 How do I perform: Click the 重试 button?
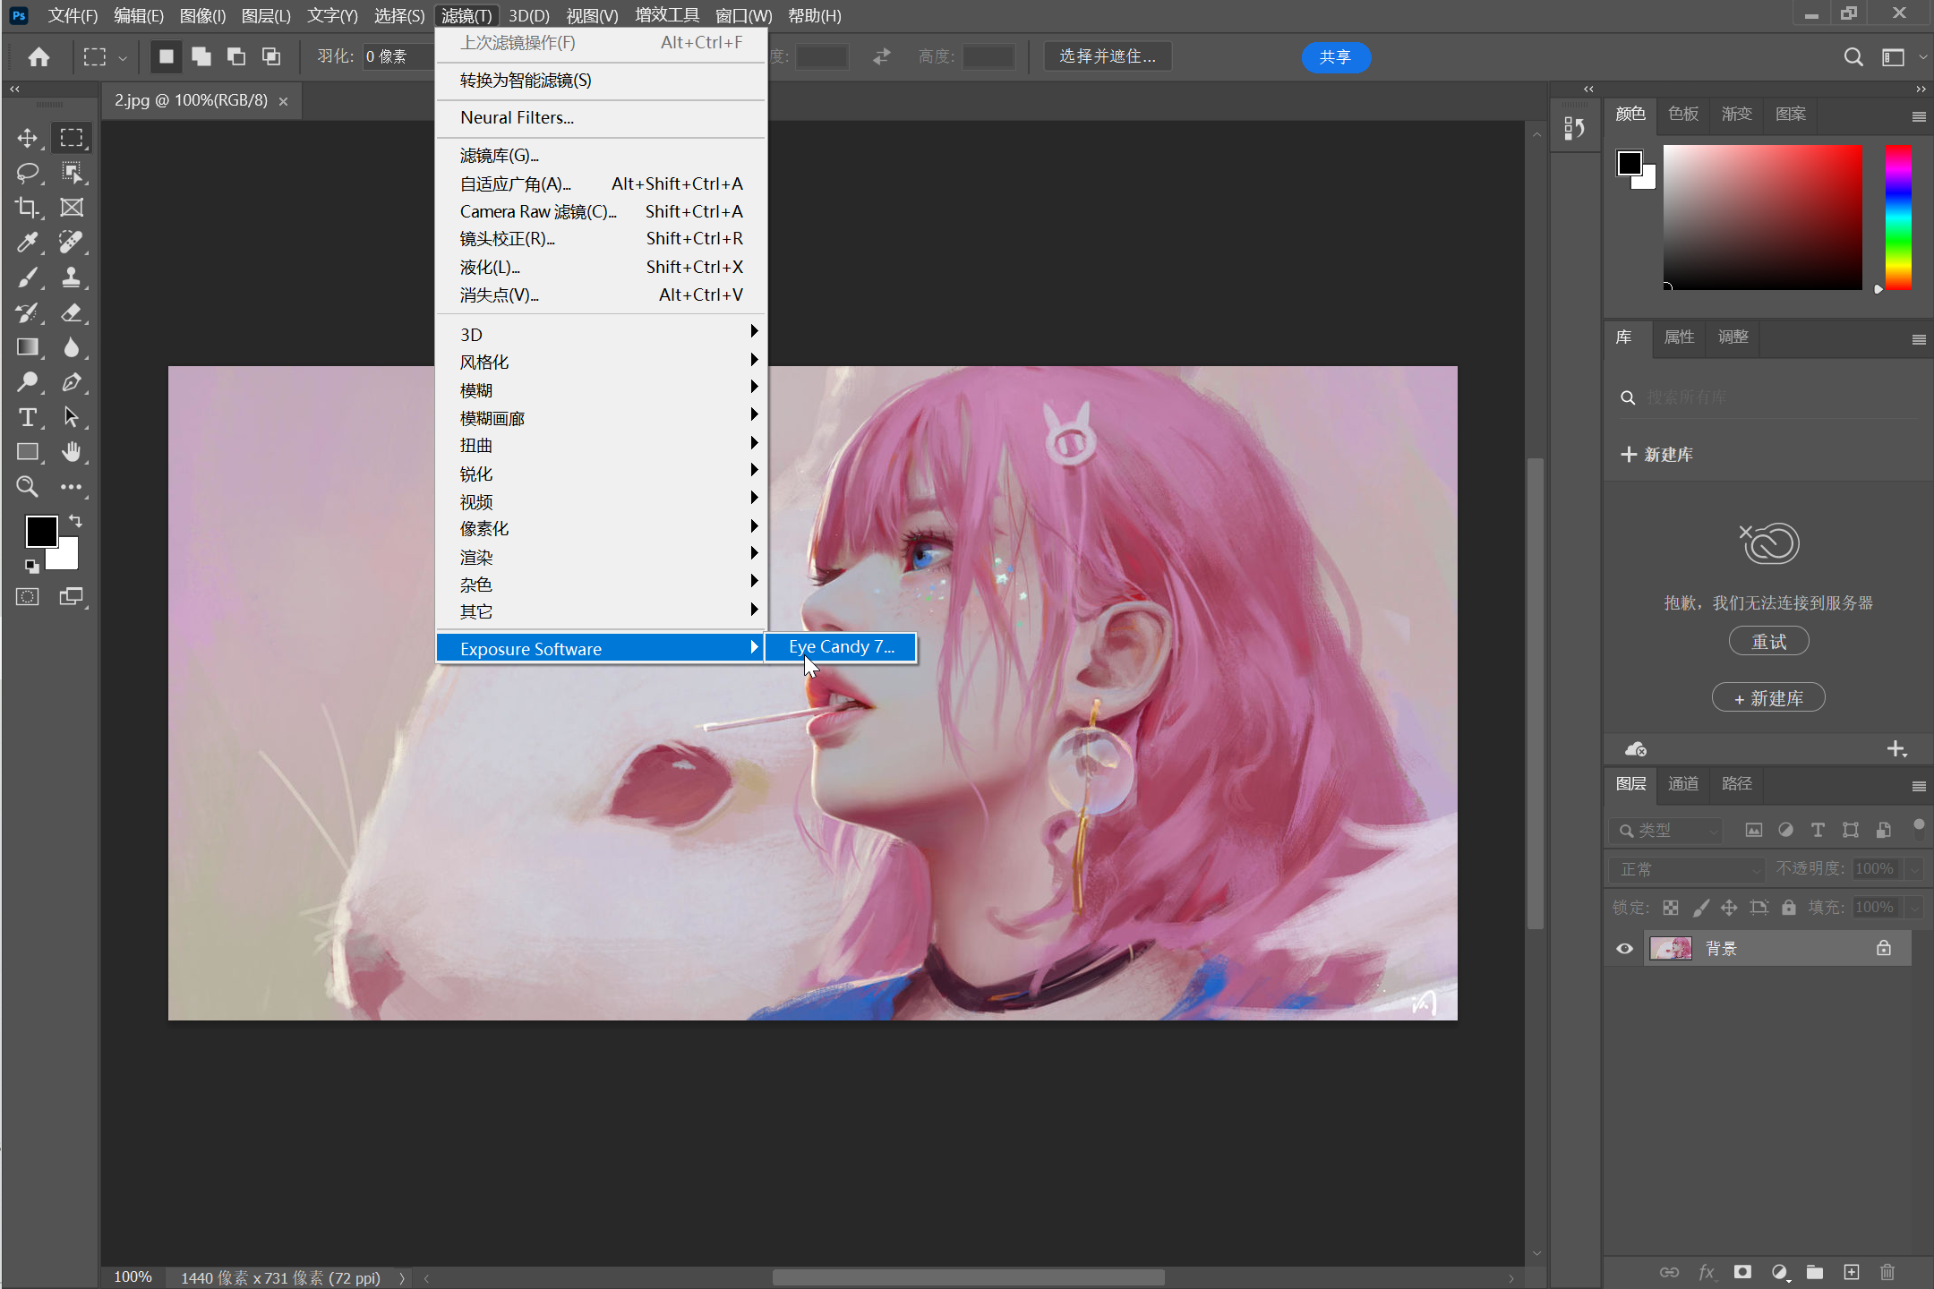[1767, 642]
